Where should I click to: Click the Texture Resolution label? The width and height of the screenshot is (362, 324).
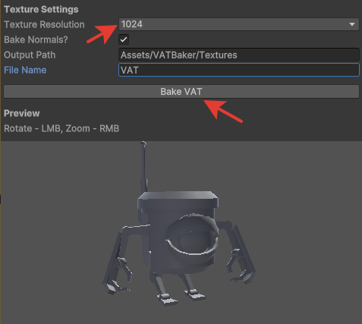tap(44, 24)
